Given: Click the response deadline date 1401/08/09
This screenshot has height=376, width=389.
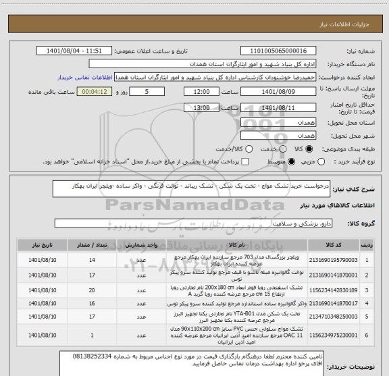Looking at the screenshot, I should [278, 92].
